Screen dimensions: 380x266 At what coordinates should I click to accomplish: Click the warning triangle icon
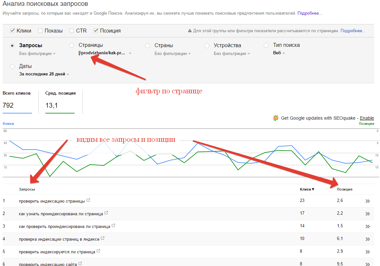190,31
